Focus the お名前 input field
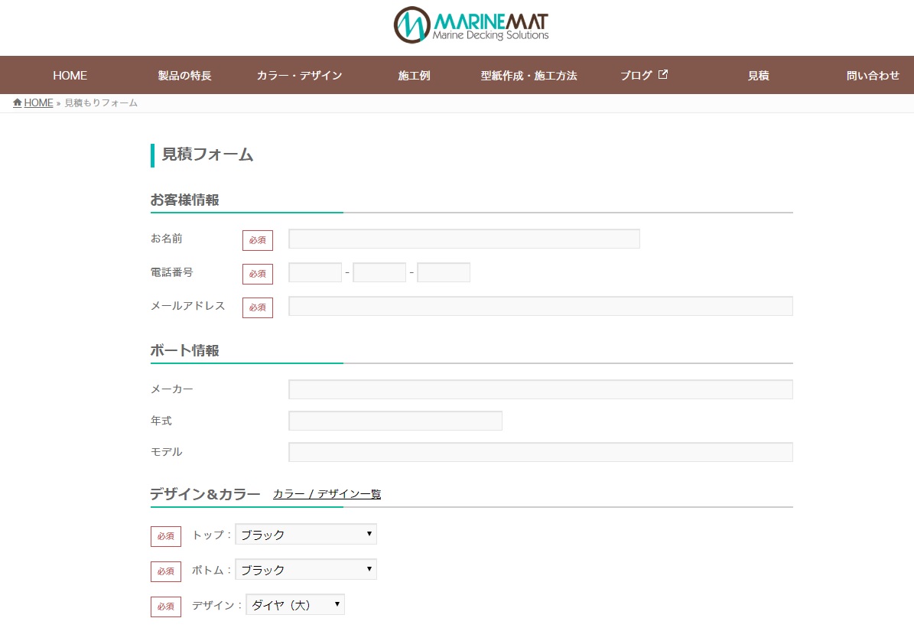Screen dimensions: 914x631 point(464,239)
